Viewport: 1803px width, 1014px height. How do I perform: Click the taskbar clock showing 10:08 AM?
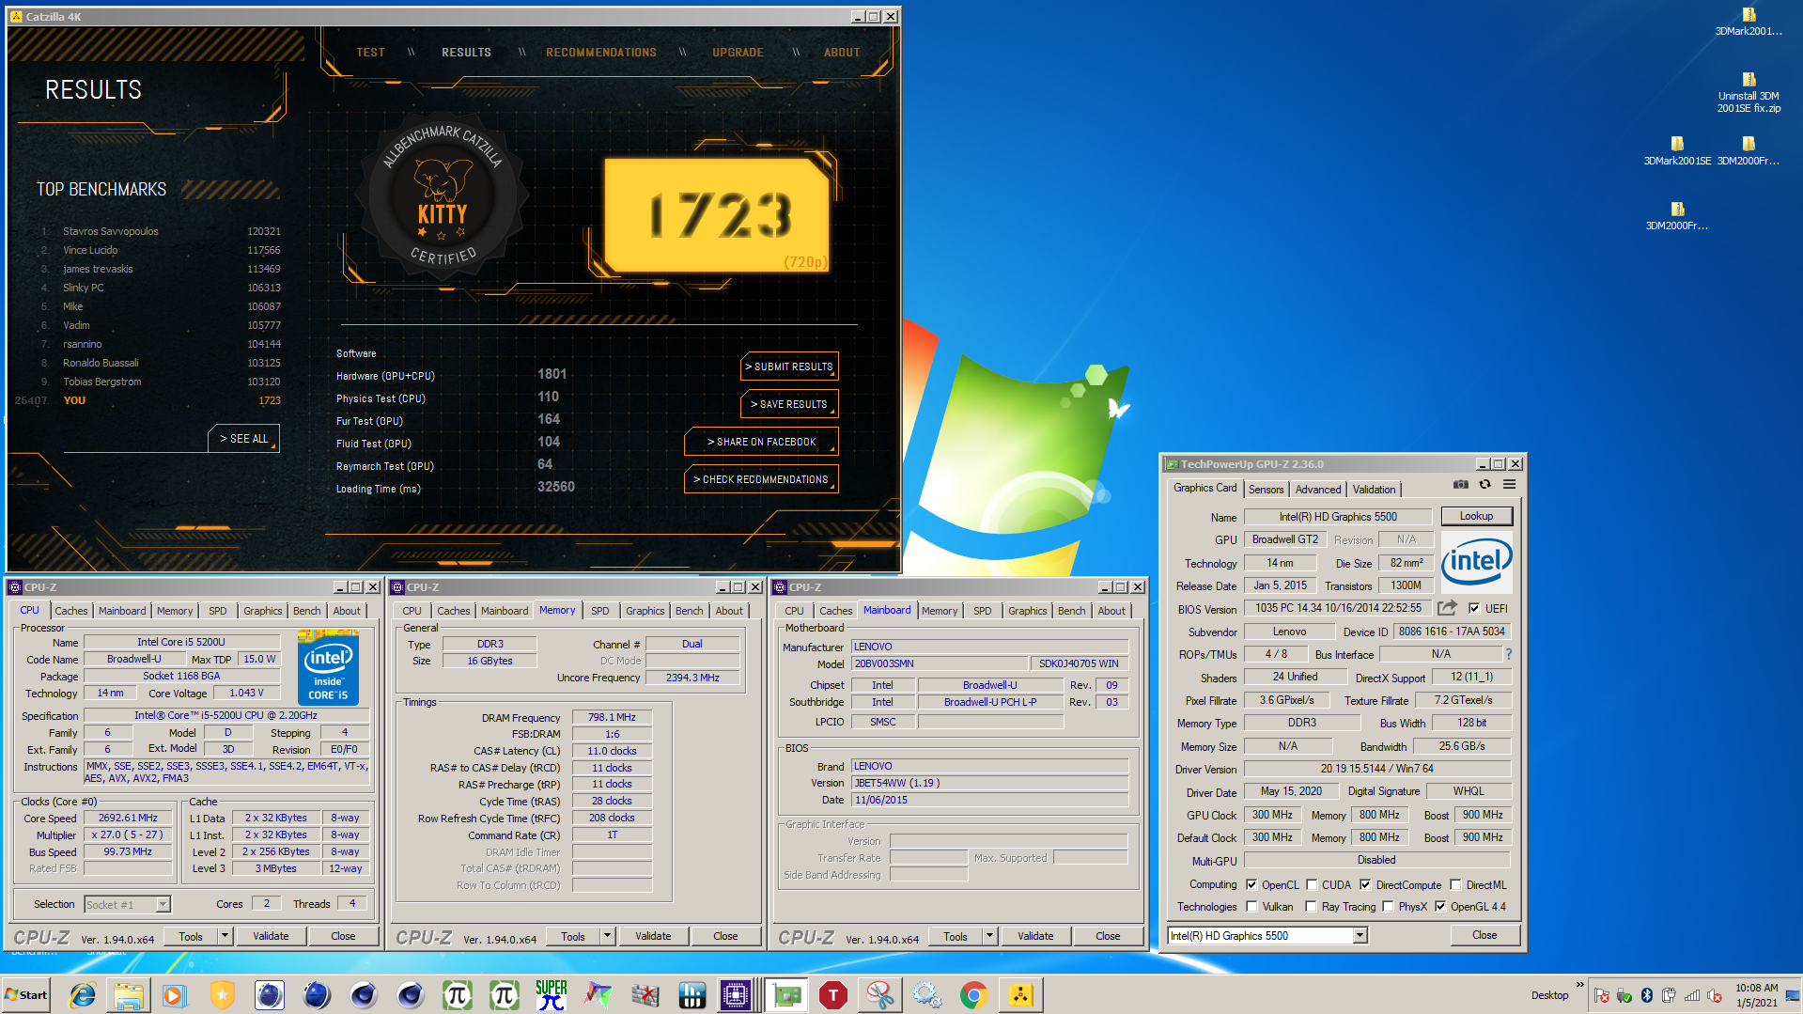(1756, 995)
